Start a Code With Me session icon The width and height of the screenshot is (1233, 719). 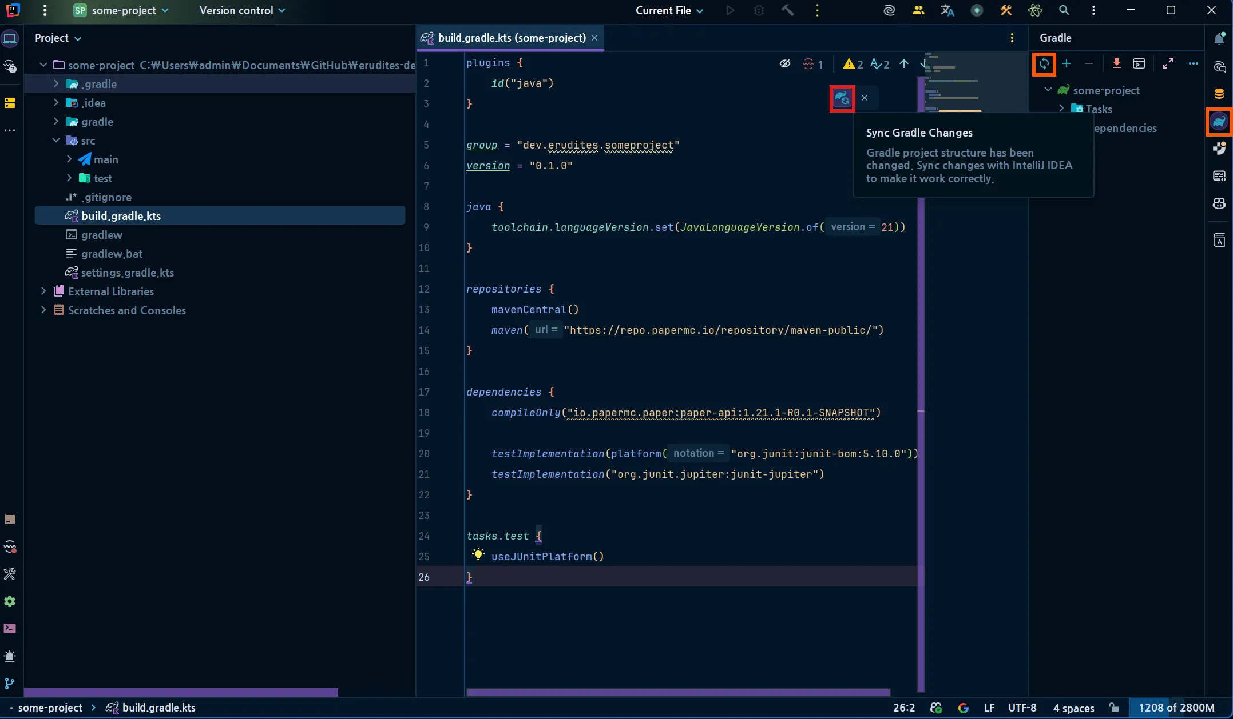click(918, 10)
